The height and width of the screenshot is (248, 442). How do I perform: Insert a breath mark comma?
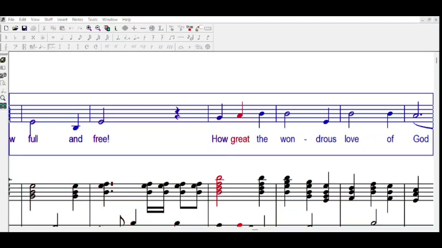(x=190, y=47)
